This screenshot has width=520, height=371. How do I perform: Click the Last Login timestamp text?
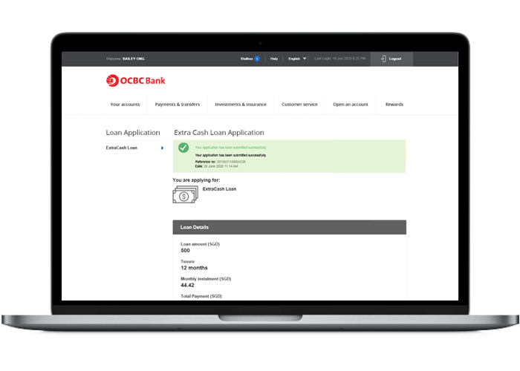click(x=340, y=59)
